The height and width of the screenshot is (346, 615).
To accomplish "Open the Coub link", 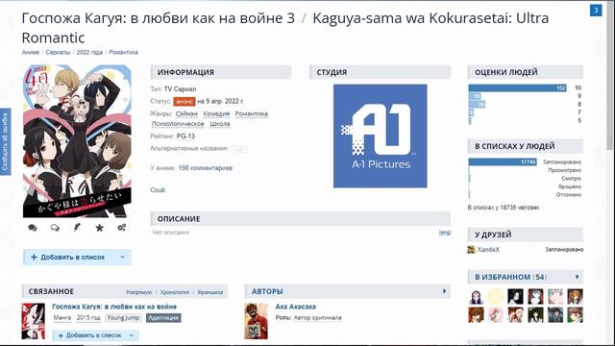I will 158,190.
